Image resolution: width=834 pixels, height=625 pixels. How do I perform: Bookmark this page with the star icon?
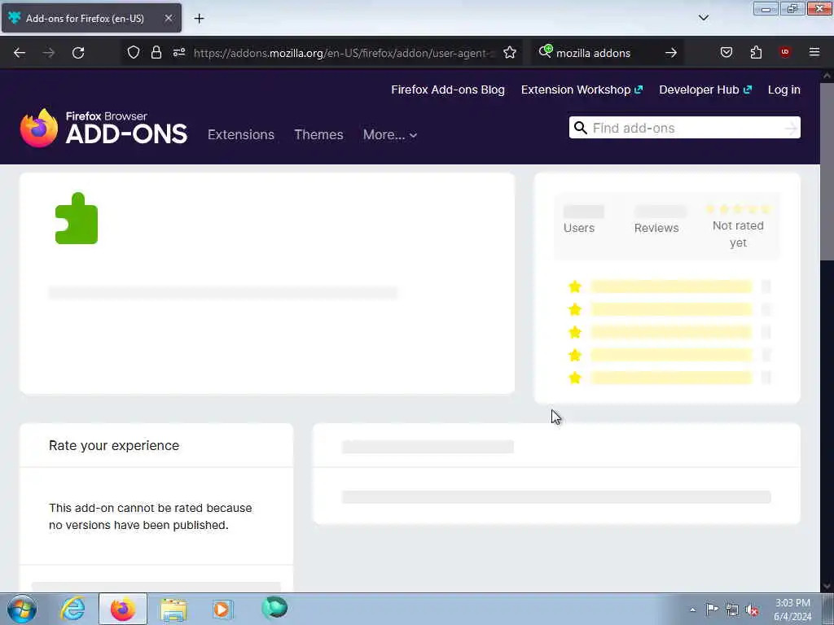click(x=510, y=52)
